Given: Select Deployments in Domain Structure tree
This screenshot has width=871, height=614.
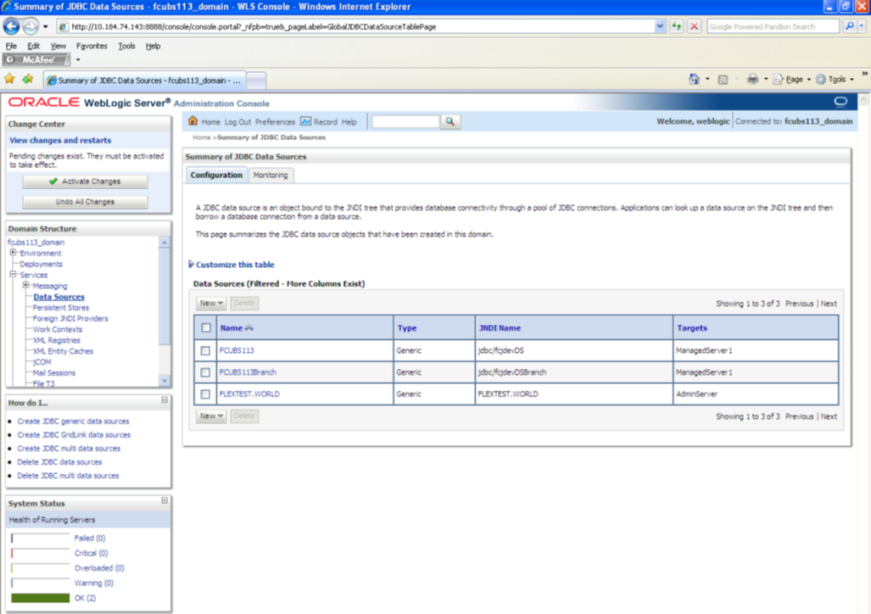Looking at the screenshot, I should pos(41,264).
